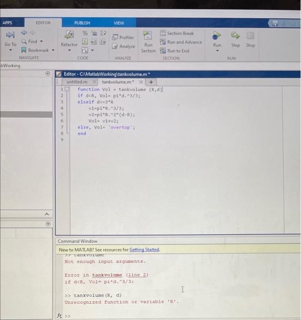Click the Command Window title bar
The image size is (301, 320).
pos(178,241)
